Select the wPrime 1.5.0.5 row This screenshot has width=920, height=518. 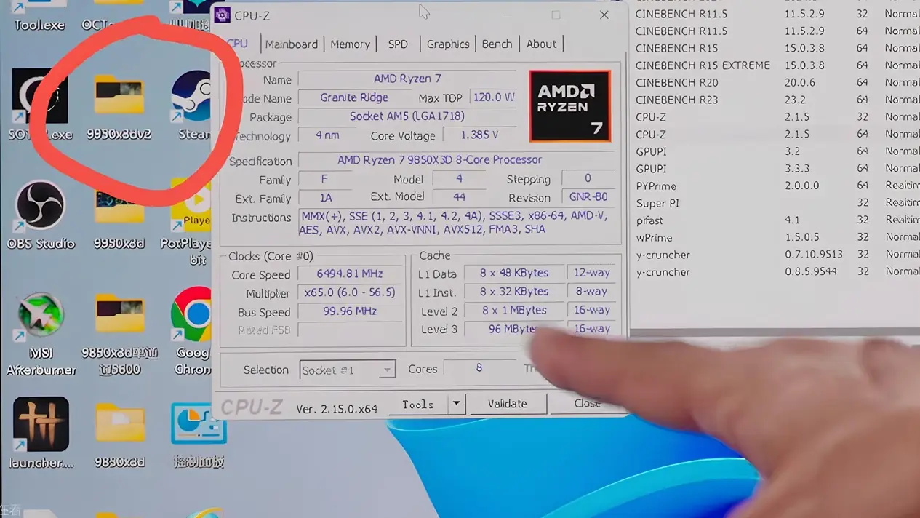[x=776, y=238]
